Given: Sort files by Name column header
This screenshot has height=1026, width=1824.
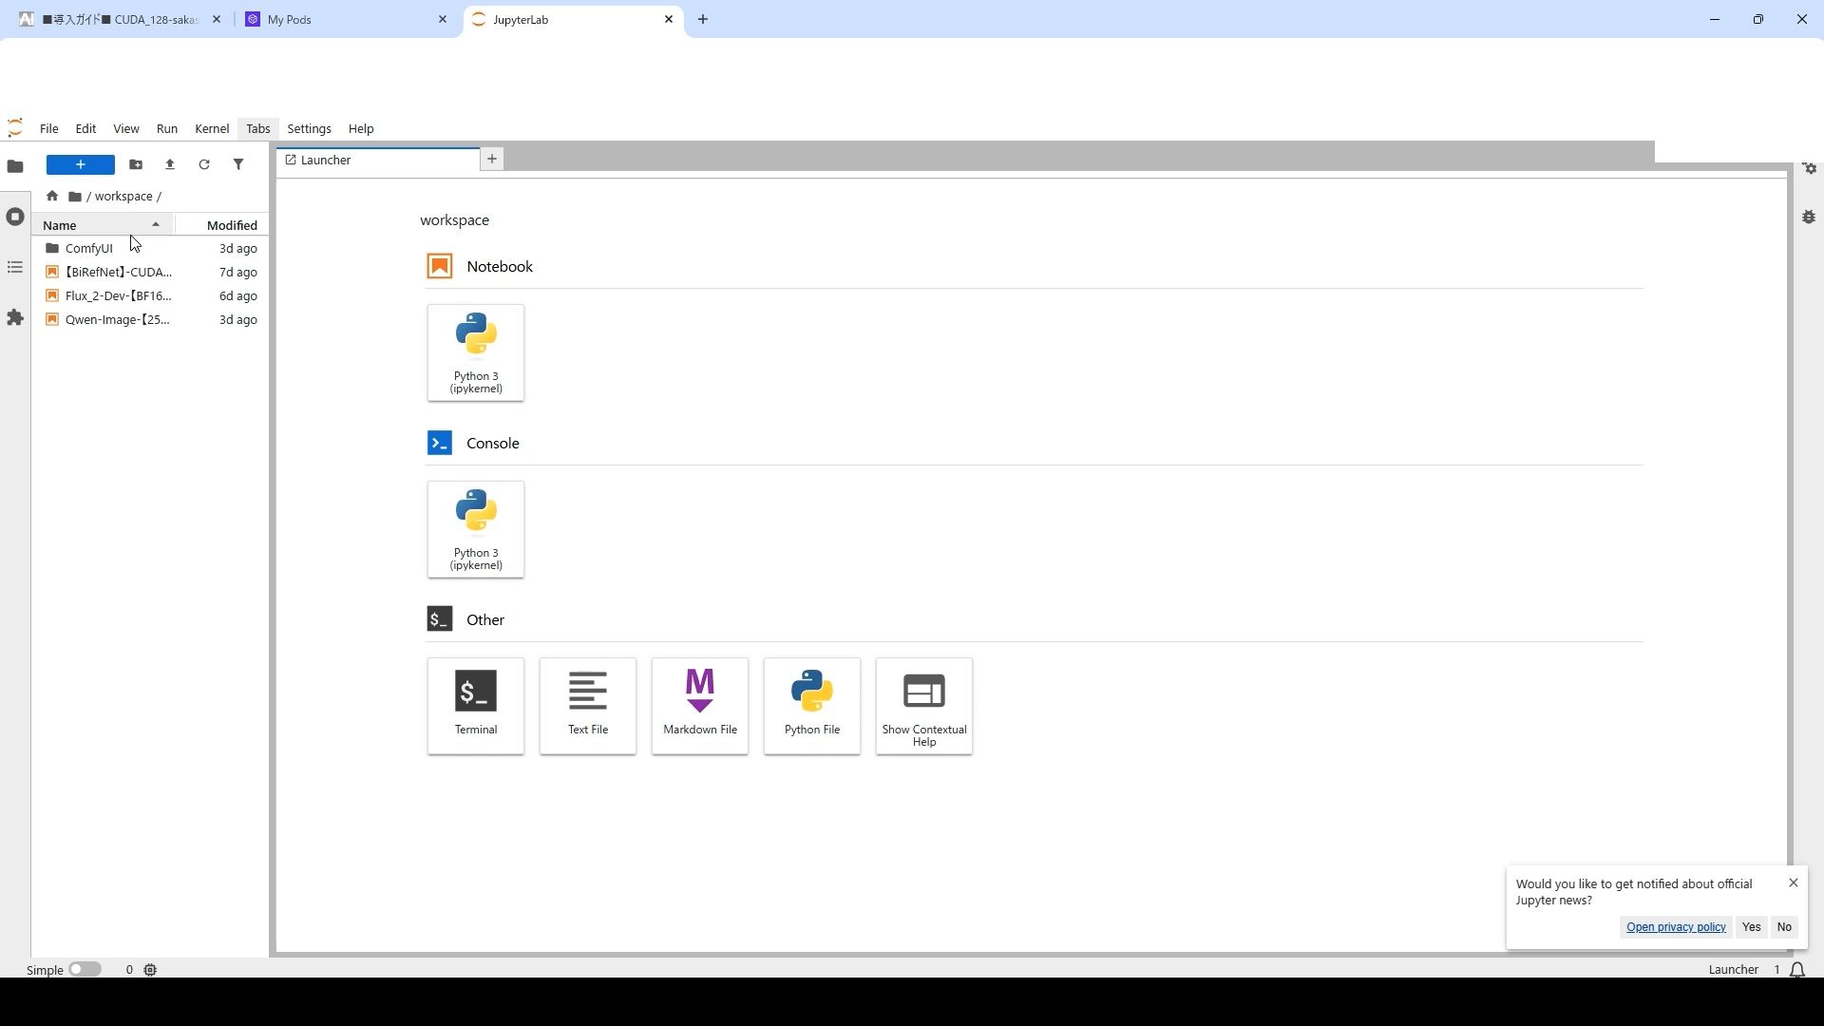Looking at the screenshot, I should tap(103, 225).
